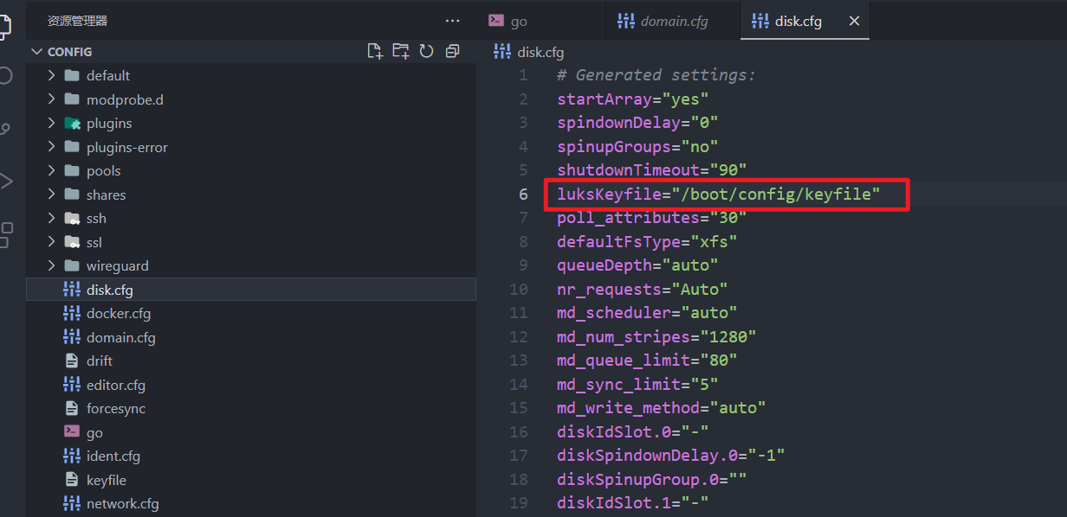Click the New Folder icon in explorer header

pyautogui.click(x=400, y=51)
